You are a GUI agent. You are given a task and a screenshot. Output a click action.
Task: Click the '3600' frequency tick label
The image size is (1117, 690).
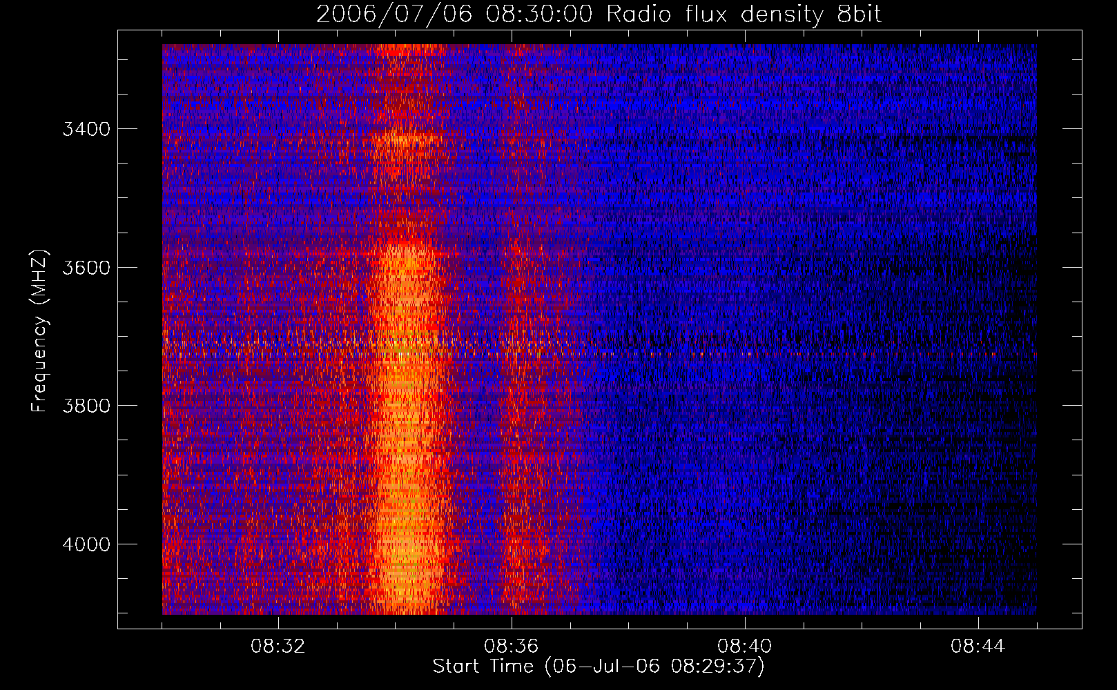pyautogui.click(x=86, y=268)
